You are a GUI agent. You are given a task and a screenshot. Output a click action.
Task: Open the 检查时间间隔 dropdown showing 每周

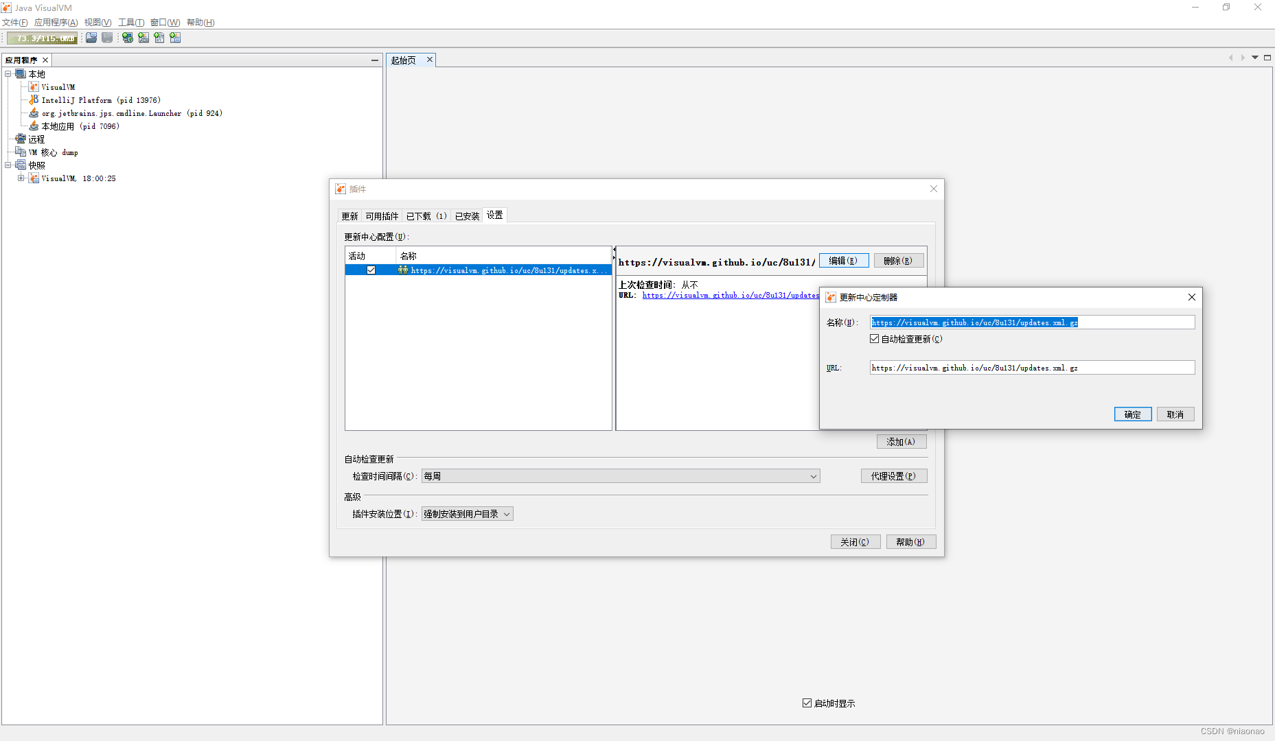(621, 475)
